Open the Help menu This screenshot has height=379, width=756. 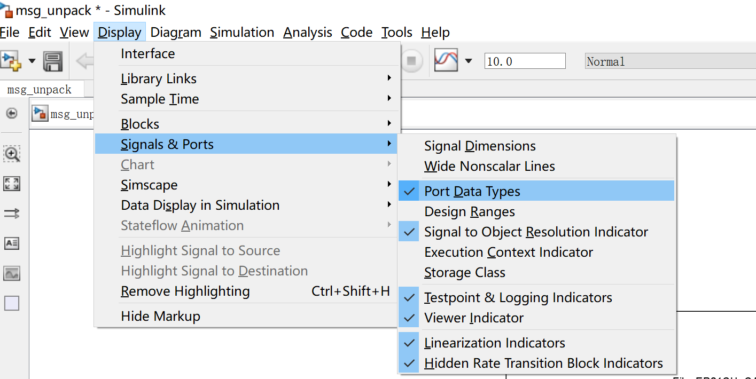pyautogui.click(x=435, y=33)
